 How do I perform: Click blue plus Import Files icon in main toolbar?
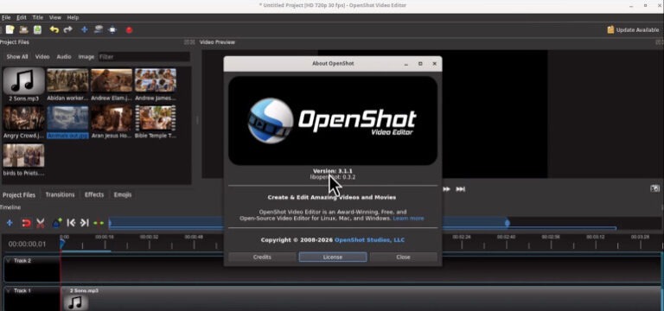[x=84, y=29]
